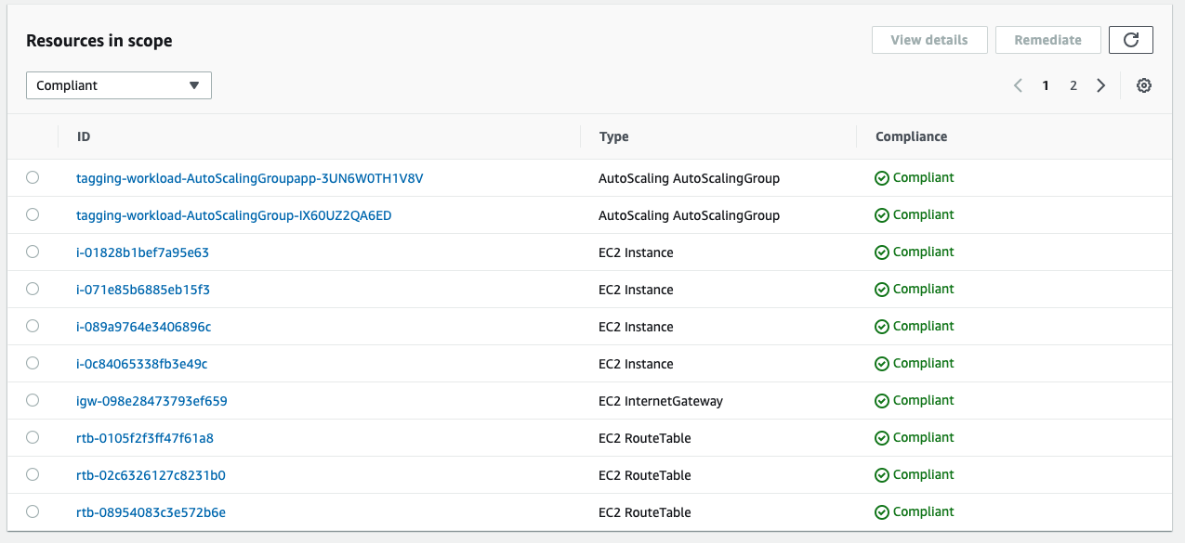Open the Compliant filter dropdown
This screenshot has height=543, width=1185.
tap(119, 85)
